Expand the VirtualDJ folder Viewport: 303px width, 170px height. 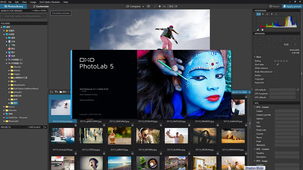tap(9, 92)
